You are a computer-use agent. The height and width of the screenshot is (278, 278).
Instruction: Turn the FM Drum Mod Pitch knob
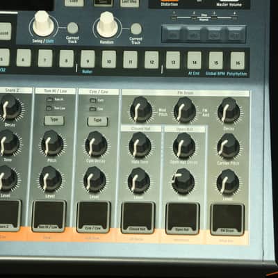pos(141,110)
